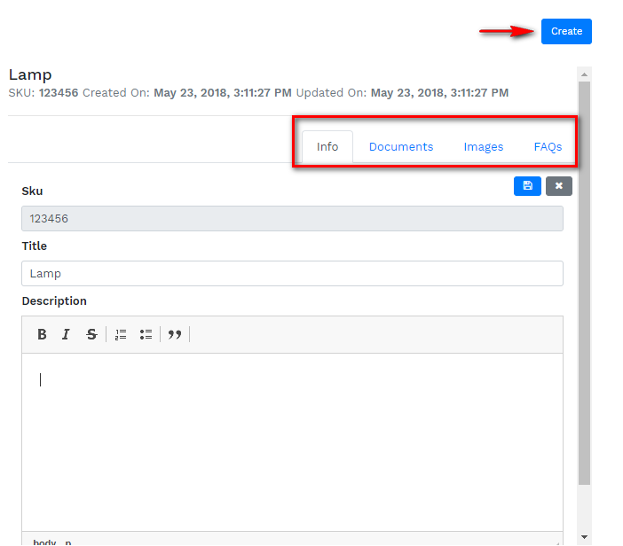623x546 pixels.
Task: Cancel editing with the gray X button
Action: (559, 186)
